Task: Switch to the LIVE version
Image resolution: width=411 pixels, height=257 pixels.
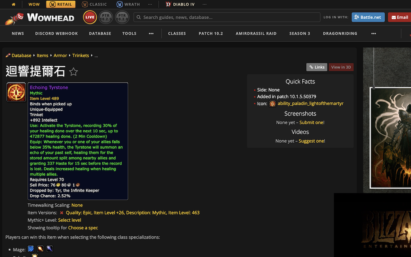Action: pyautogui.click(x=90, y=17)
